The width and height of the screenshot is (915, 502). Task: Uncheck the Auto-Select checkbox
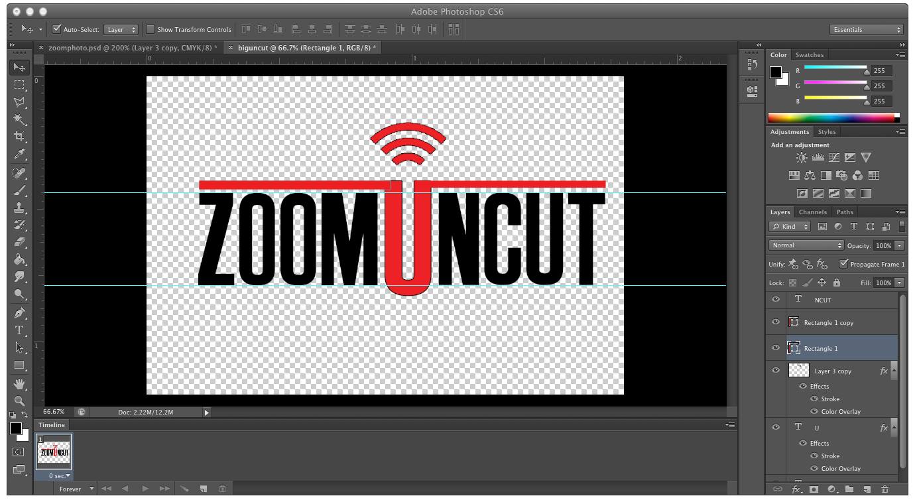click(57, 29)
